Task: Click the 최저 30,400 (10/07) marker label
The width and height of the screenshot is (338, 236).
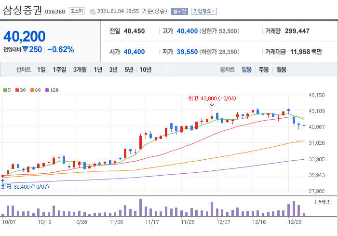Action: pyautogui.click(x=25, y=187)
